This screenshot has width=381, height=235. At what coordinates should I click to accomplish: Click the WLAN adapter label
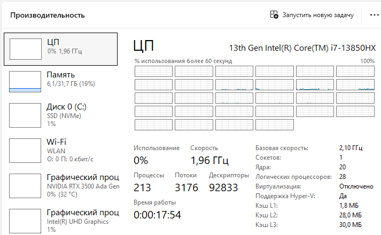point(56,151)
